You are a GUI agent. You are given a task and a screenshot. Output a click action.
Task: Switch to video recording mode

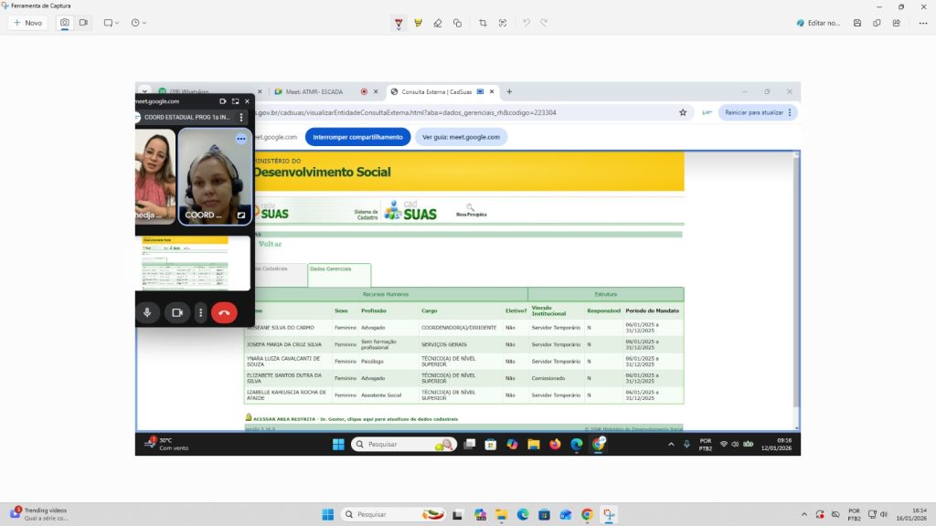83,23
